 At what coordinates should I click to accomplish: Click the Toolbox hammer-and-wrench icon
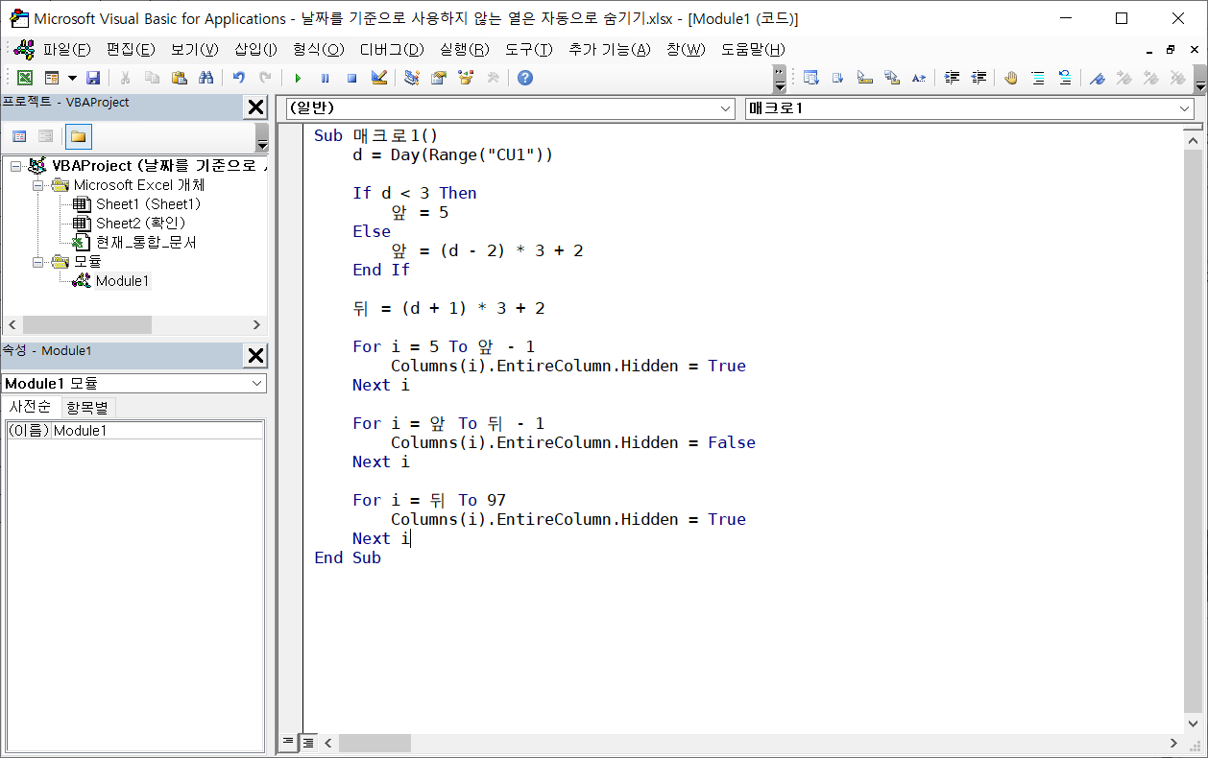point(493,78)
